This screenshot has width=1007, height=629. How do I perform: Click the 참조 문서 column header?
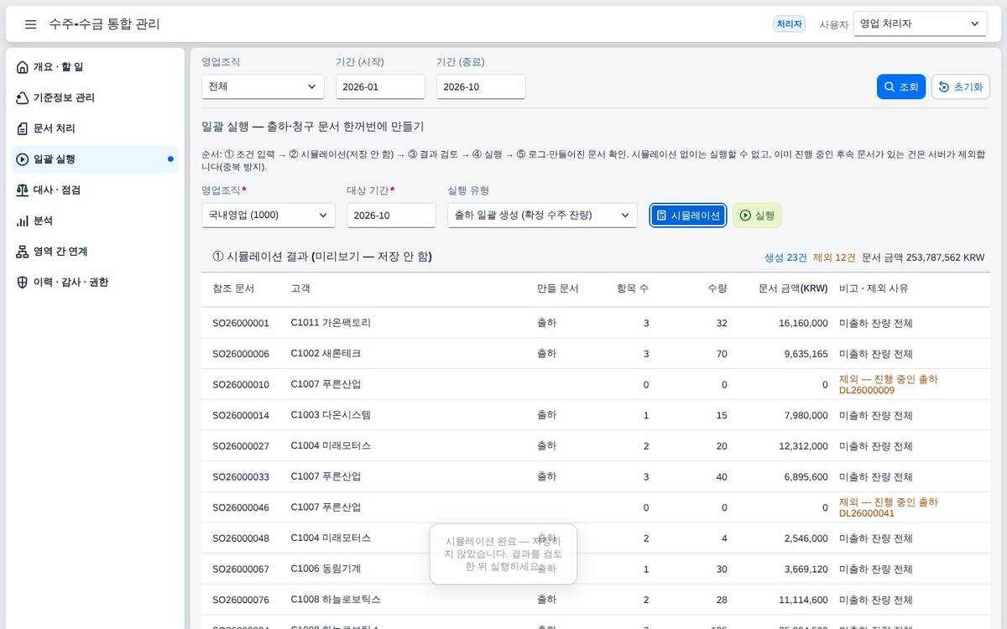[x=233, y=289]
